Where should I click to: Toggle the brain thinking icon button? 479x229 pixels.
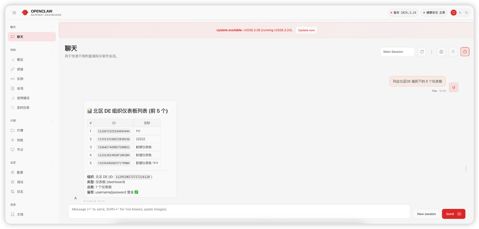(x=441, y=52)
